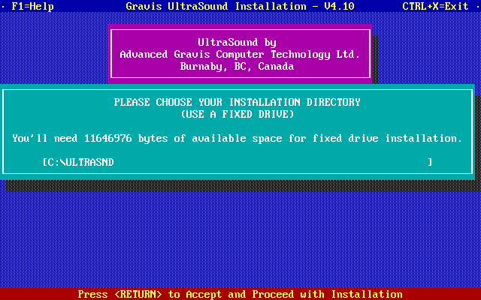
Task: Click 'PLEASE CHOOSE YOUR INSTALLATION DIRECTORY' heading
Action: (x=237, y=102)
